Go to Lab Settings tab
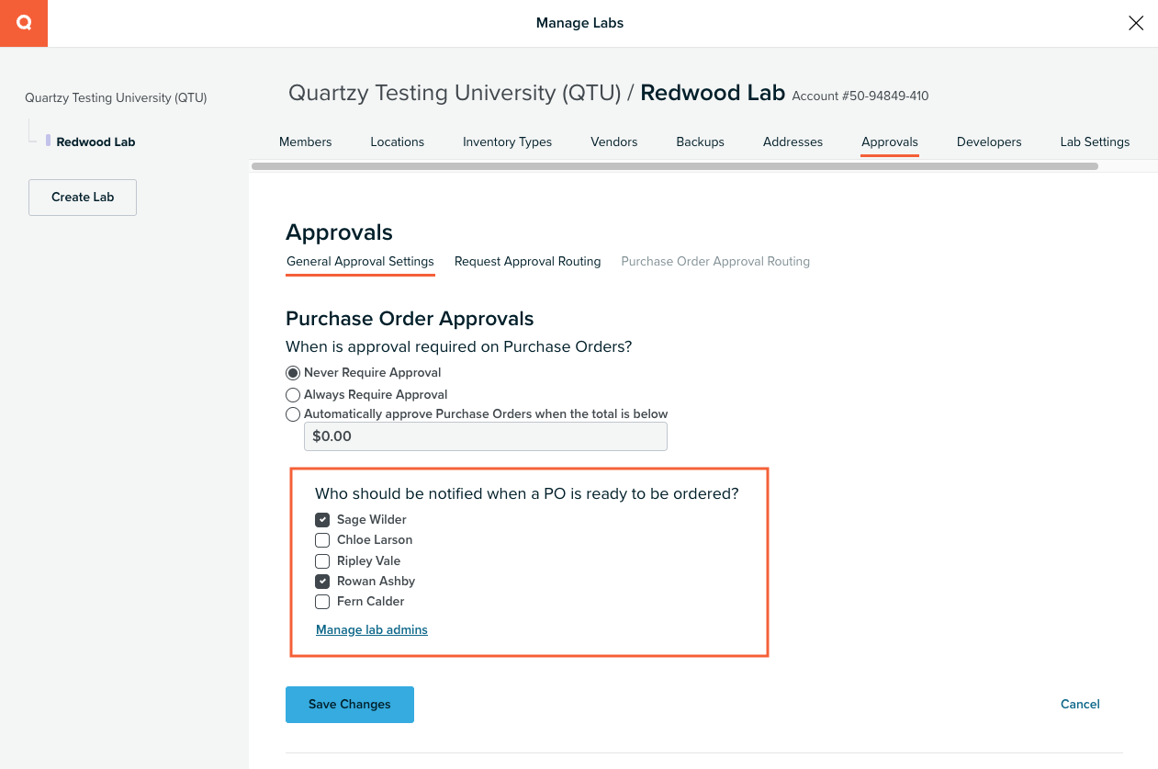Screen dimensions: 1158x769 coord(1095,142)
